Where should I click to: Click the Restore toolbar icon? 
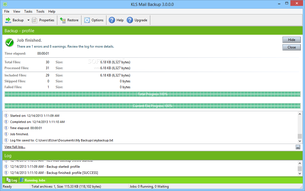coord(63,20)
